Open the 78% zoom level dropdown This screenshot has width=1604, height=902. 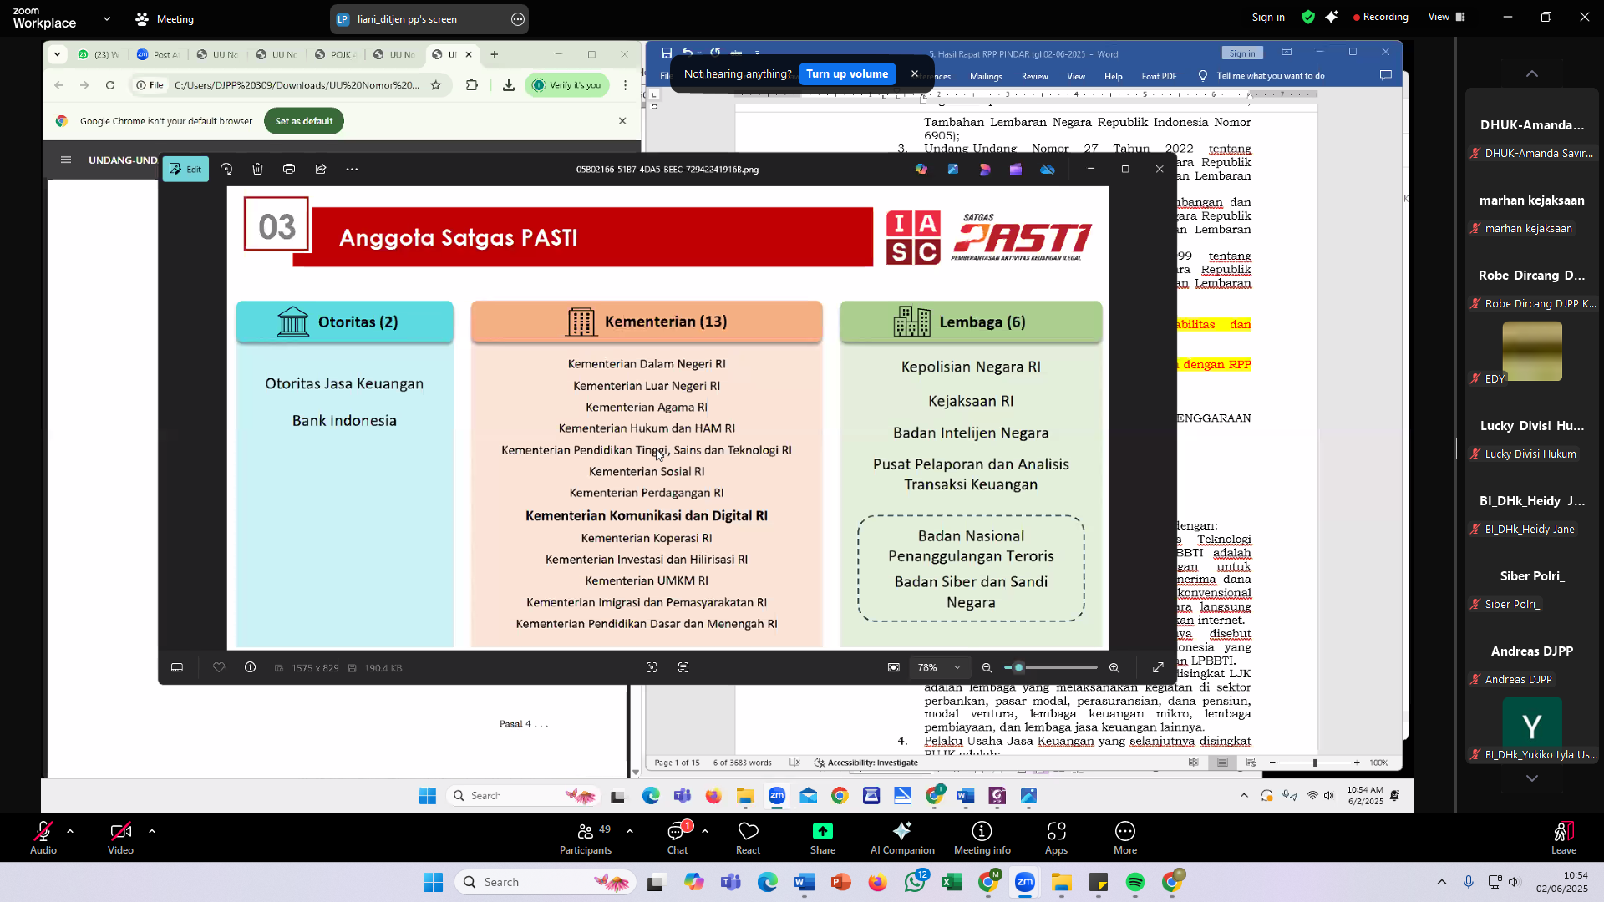939,668
